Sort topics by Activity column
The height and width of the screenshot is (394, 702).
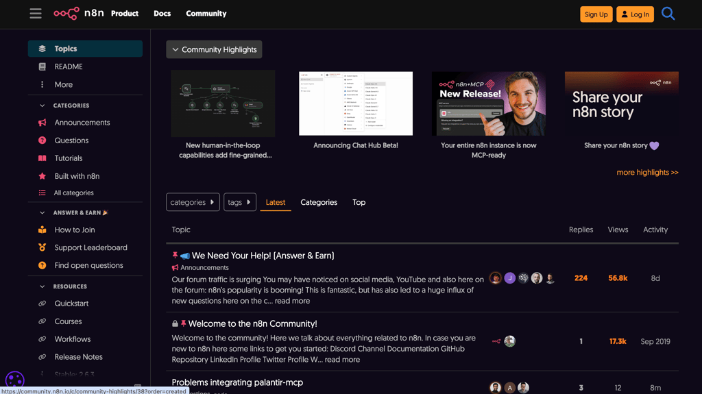[655, 230]
